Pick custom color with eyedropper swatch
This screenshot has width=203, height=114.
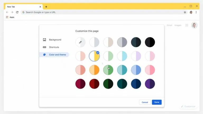pos(80,42)
